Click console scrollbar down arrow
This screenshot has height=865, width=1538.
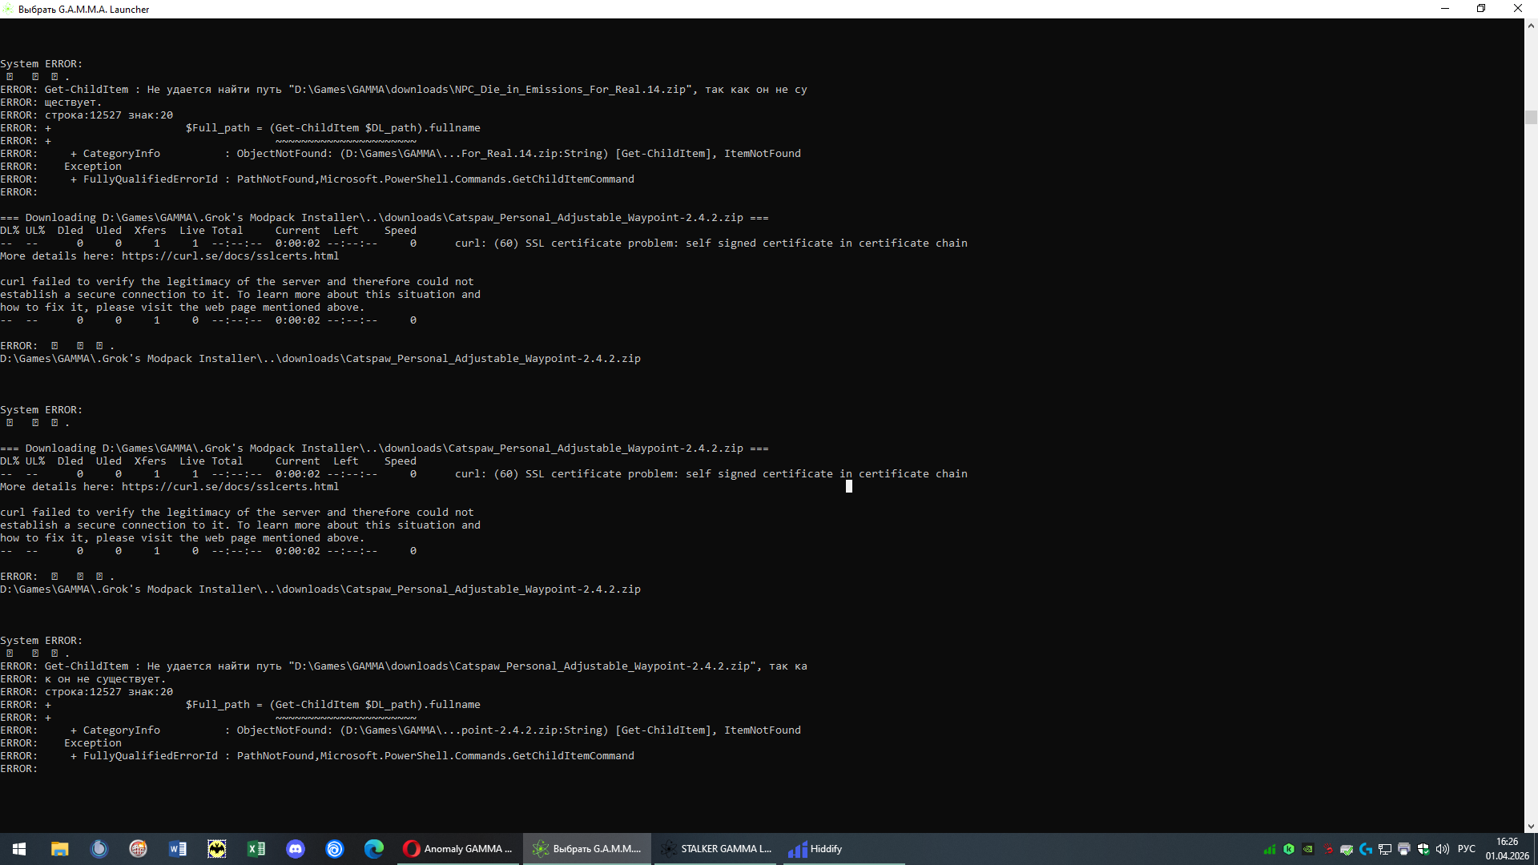[1531, 827]
